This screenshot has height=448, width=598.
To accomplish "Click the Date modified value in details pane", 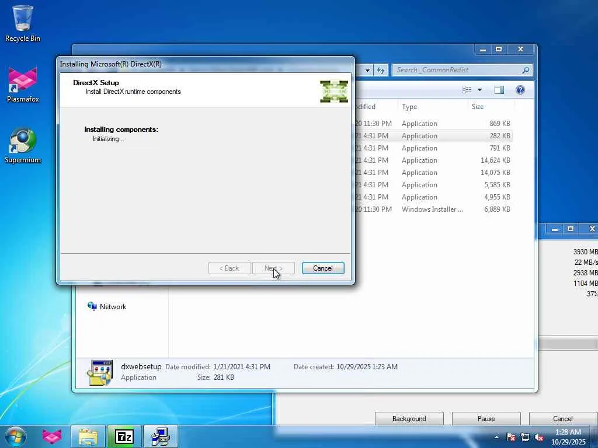I will pyautogui.click(x=242, y=366).
